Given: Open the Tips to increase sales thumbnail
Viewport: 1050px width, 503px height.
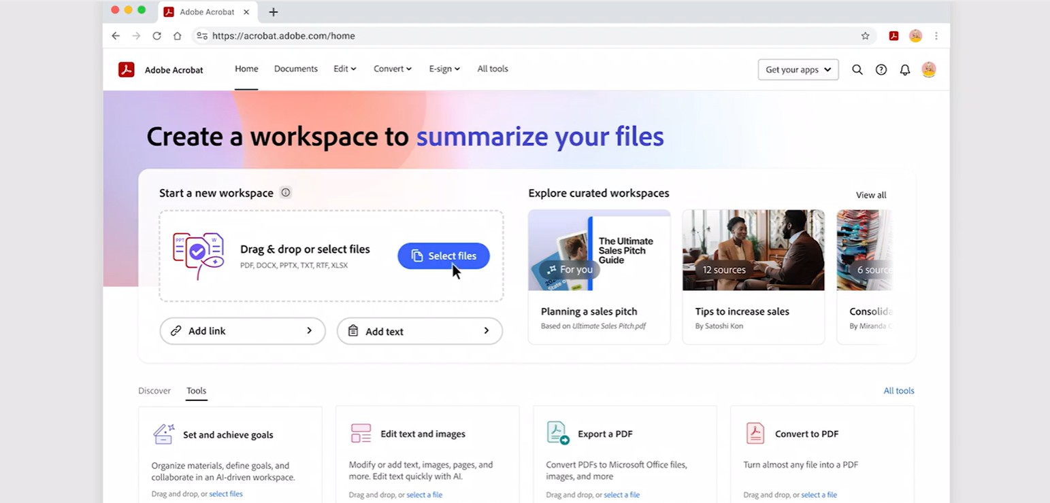Looking at the screenshot, I should [753, 250].
